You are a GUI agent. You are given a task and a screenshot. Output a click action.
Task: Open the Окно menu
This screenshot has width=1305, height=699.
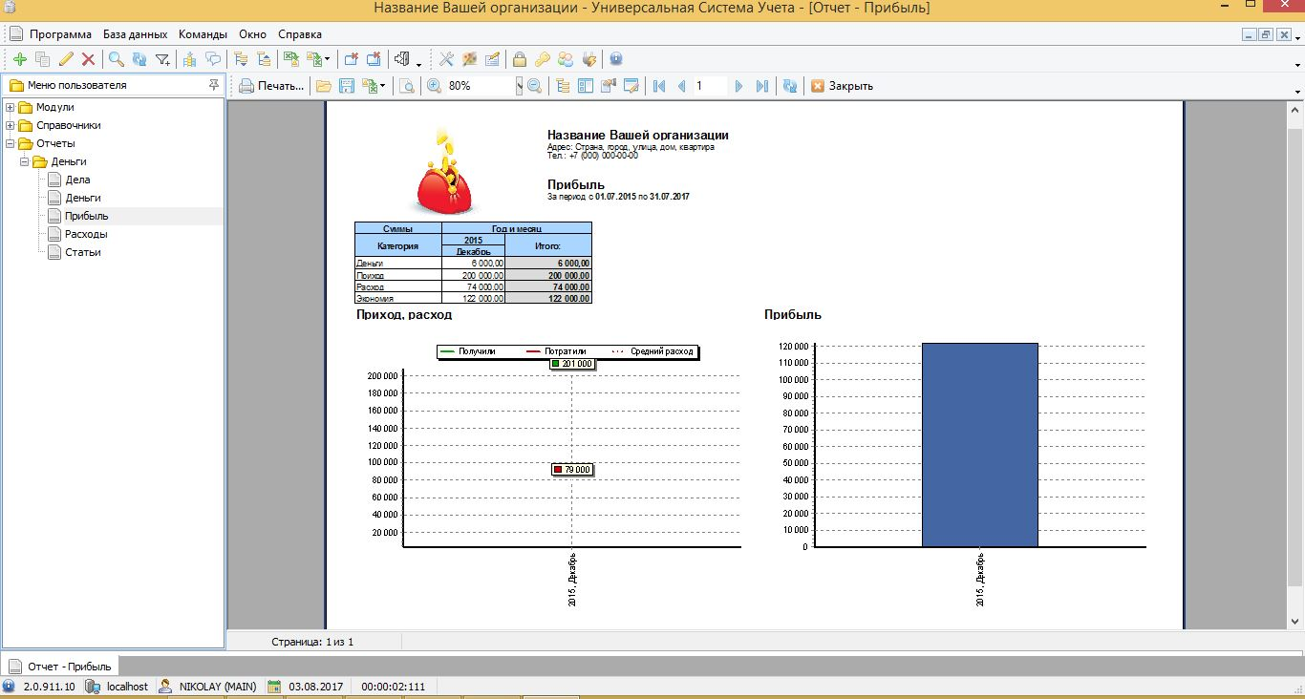253,34
